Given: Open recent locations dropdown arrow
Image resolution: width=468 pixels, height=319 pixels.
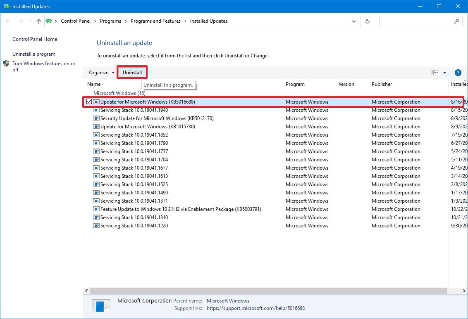Looking at the screenshot, I should point(30,21).
